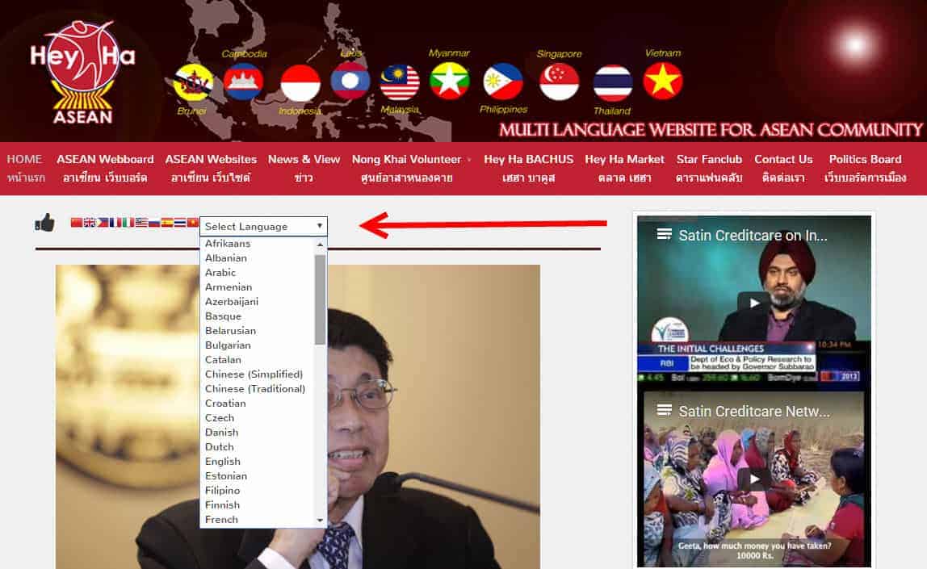Open the Satin Creditcare Netw... video title

pyautogui.click(x=754, y=412)
